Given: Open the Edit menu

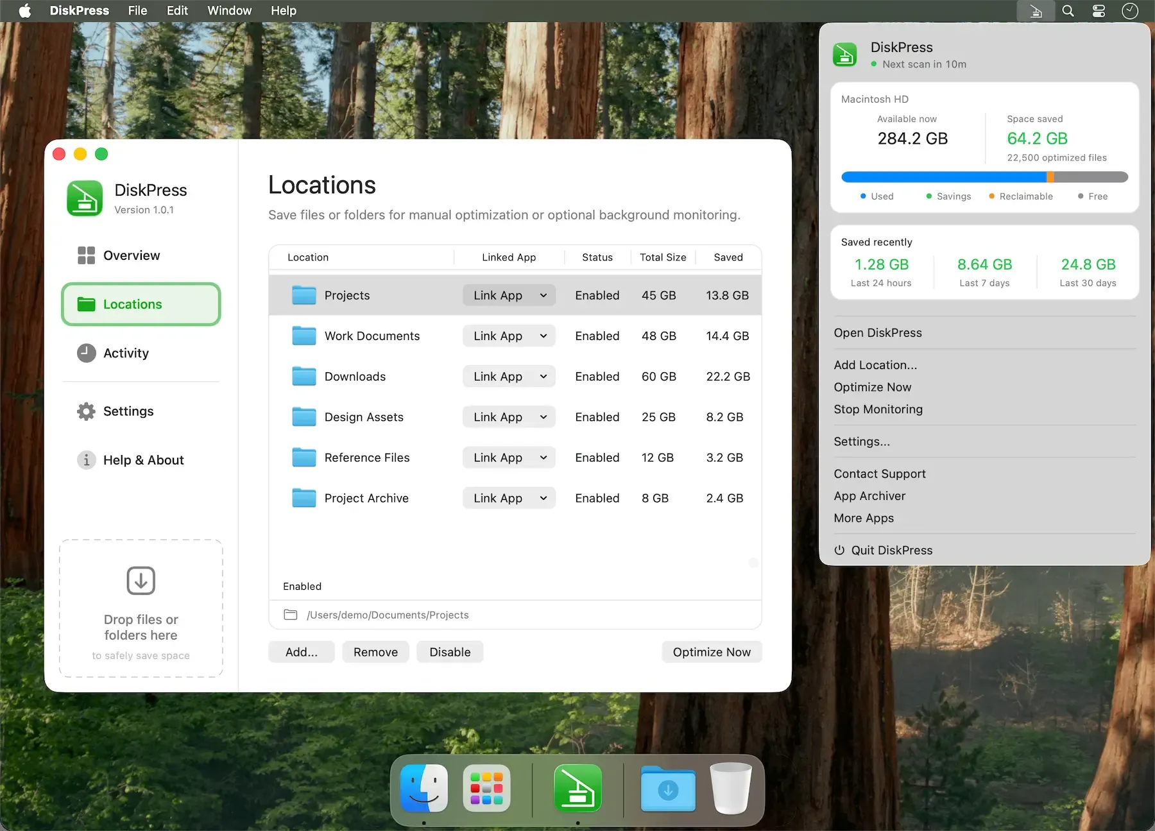Looking at the screenshot, I should (x=177, y=11).
